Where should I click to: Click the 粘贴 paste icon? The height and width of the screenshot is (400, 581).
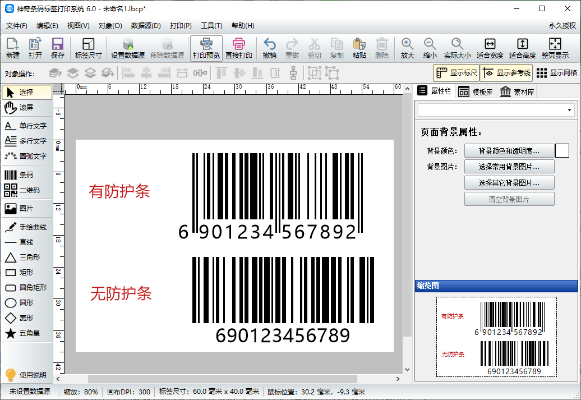359,48
